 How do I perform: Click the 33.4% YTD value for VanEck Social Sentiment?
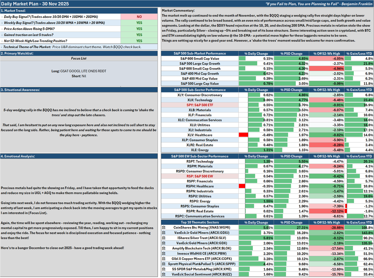pyautogui.click(x=359, y=274)
